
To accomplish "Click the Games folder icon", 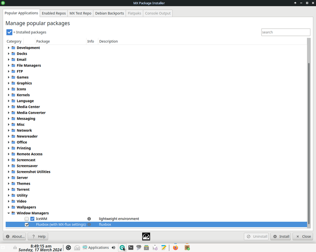I will (x=13, y=77).
